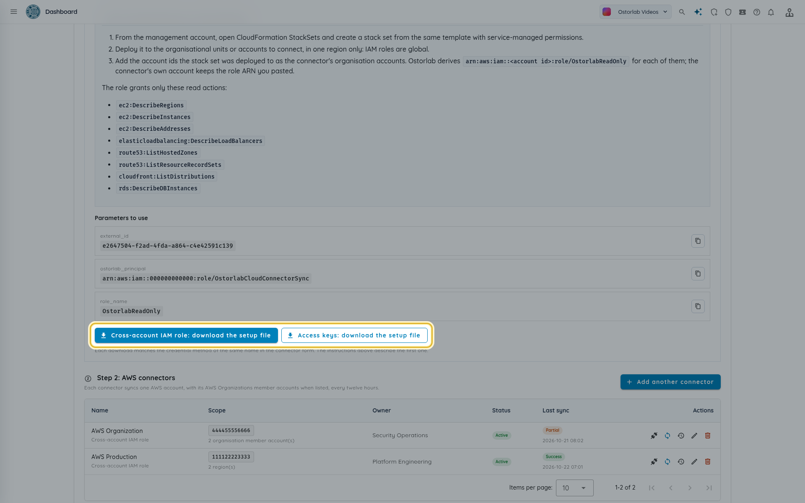The height and width of the screenshot is (503, 805).
Task: Edit the AWS Organization connector
Action: tap(694, 436)
